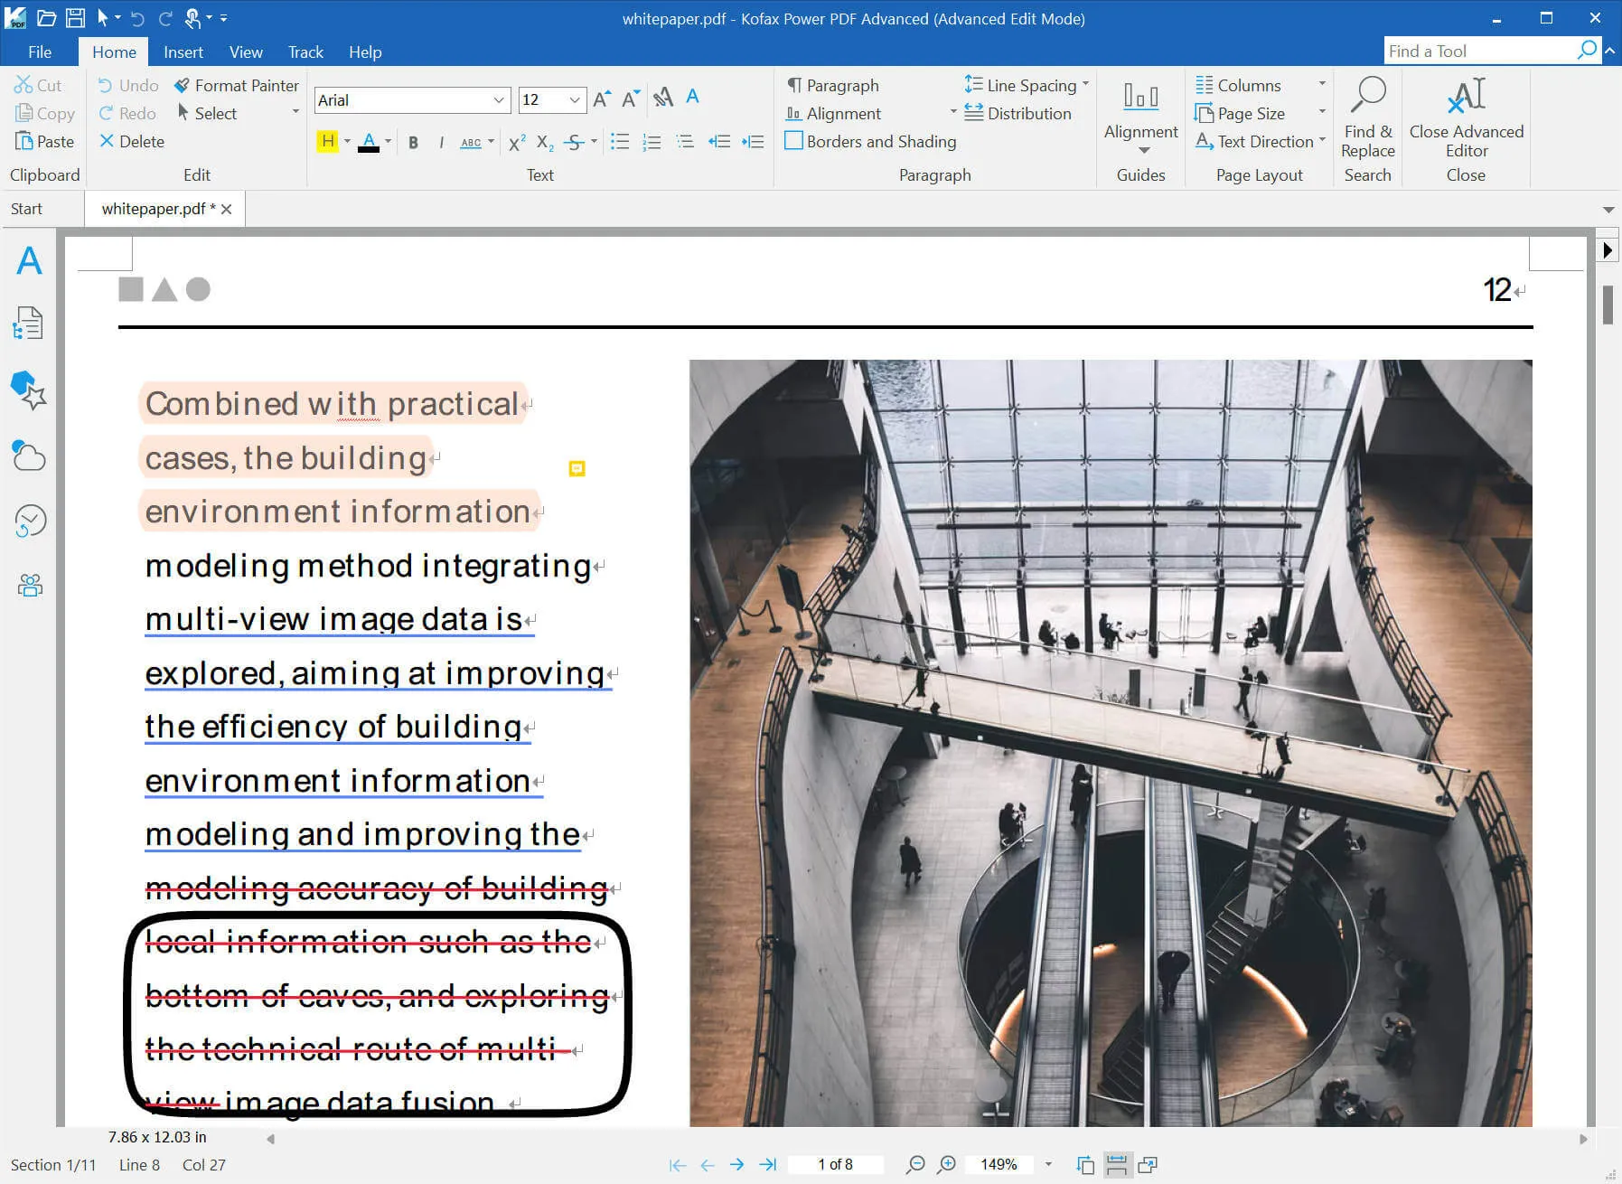Toggle bold text formatting
The width and height of the screenshot is (1622, 1184).
click(413, 142)
